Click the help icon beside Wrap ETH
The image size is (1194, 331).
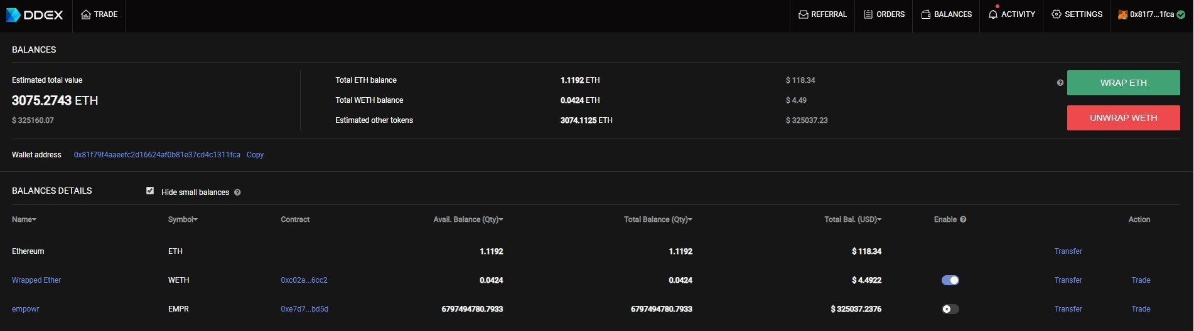pyautogui.click(x=1060, y=83)
